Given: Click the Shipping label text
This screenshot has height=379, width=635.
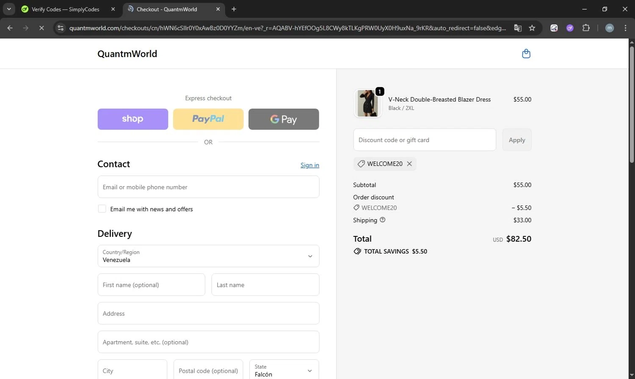Looking at the screenshot, I should tap(365, 220).
